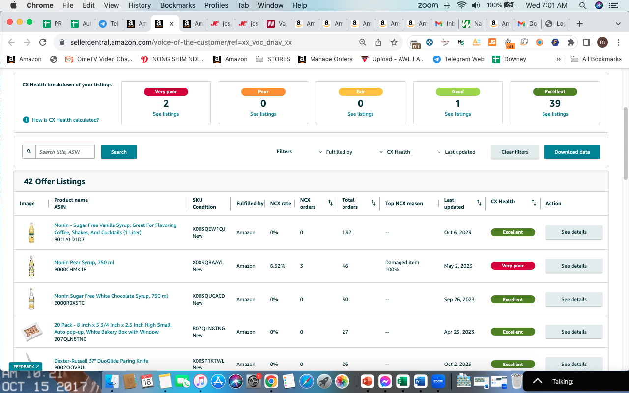
Task: Open Monin Sugar Free Vanilla Syrup listing link
Action: point(115,229)
